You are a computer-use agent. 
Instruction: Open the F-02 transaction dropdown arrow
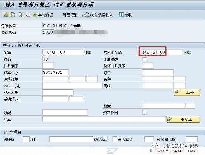coord(167,151)
